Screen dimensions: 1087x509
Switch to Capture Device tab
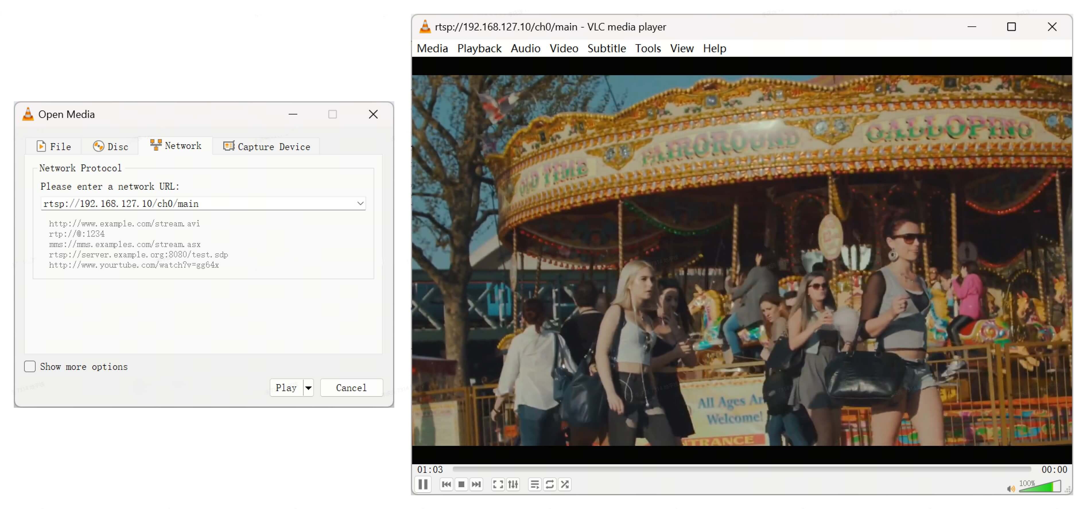click(266, 146)
